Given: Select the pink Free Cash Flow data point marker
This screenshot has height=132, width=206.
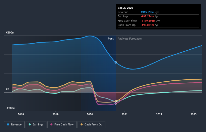Looking at the screenshot, I should pos(116,104).
